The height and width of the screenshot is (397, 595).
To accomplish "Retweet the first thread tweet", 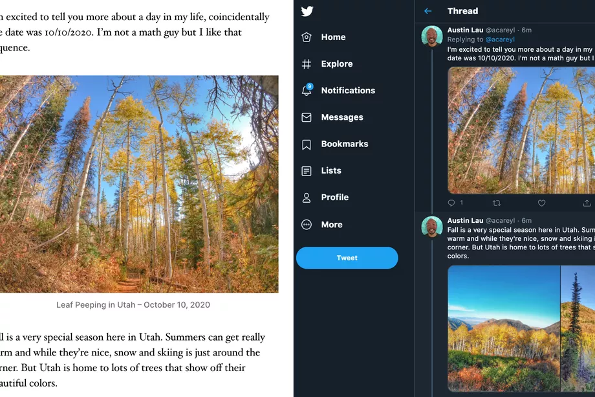I will (497, 203).
